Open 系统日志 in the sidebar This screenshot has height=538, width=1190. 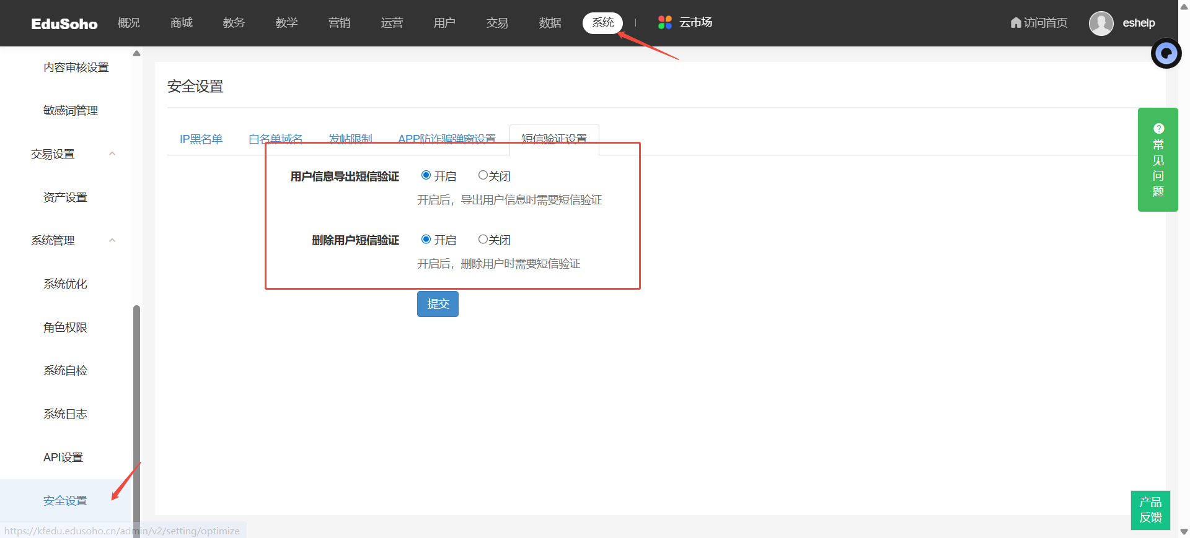tap(65, 414)
